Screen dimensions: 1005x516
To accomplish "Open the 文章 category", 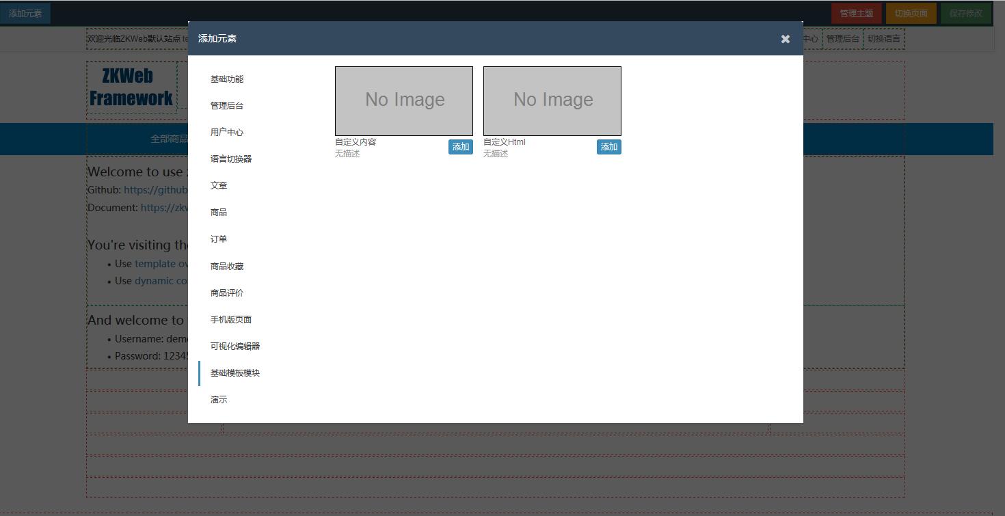I will pos(219,186).
